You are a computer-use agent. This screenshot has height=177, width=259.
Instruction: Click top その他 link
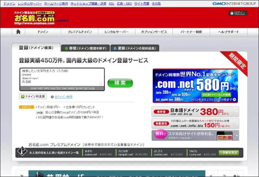tap(156, 4)
